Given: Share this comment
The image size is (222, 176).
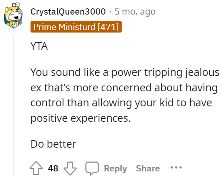Looking at the screenshot, I should pyautogui.click(x=148, y=168).
